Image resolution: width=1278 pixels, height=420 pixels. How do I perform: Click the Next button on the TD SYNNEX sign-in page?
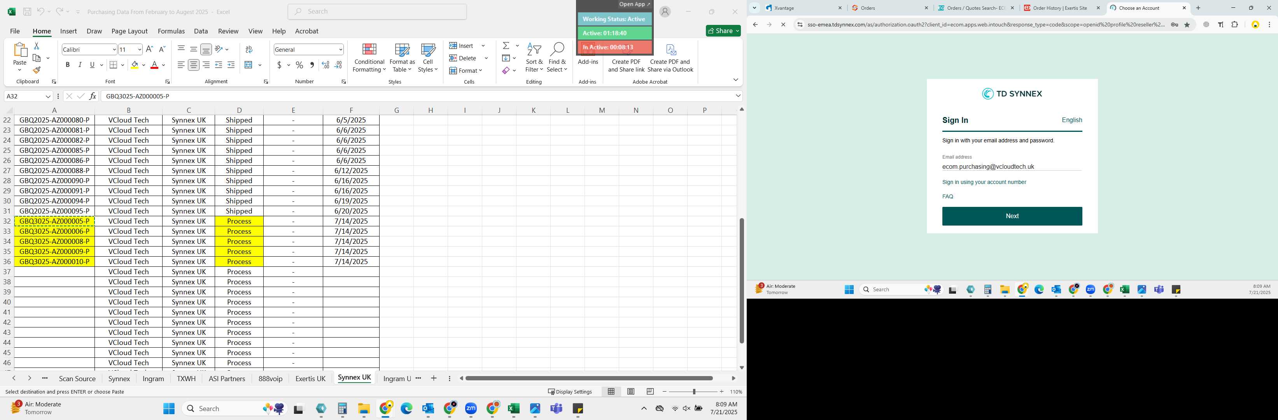[1012, 216]
